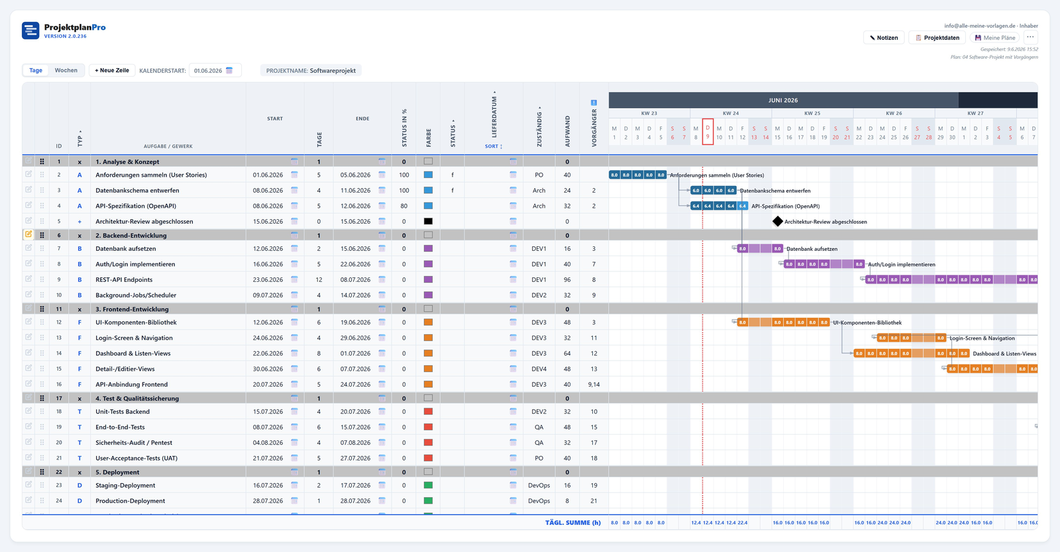The height and width of the screenshot is (552, 1060).
Task: Click drag handle for Datenbank aufsetzen row
Action: [42, 249]
